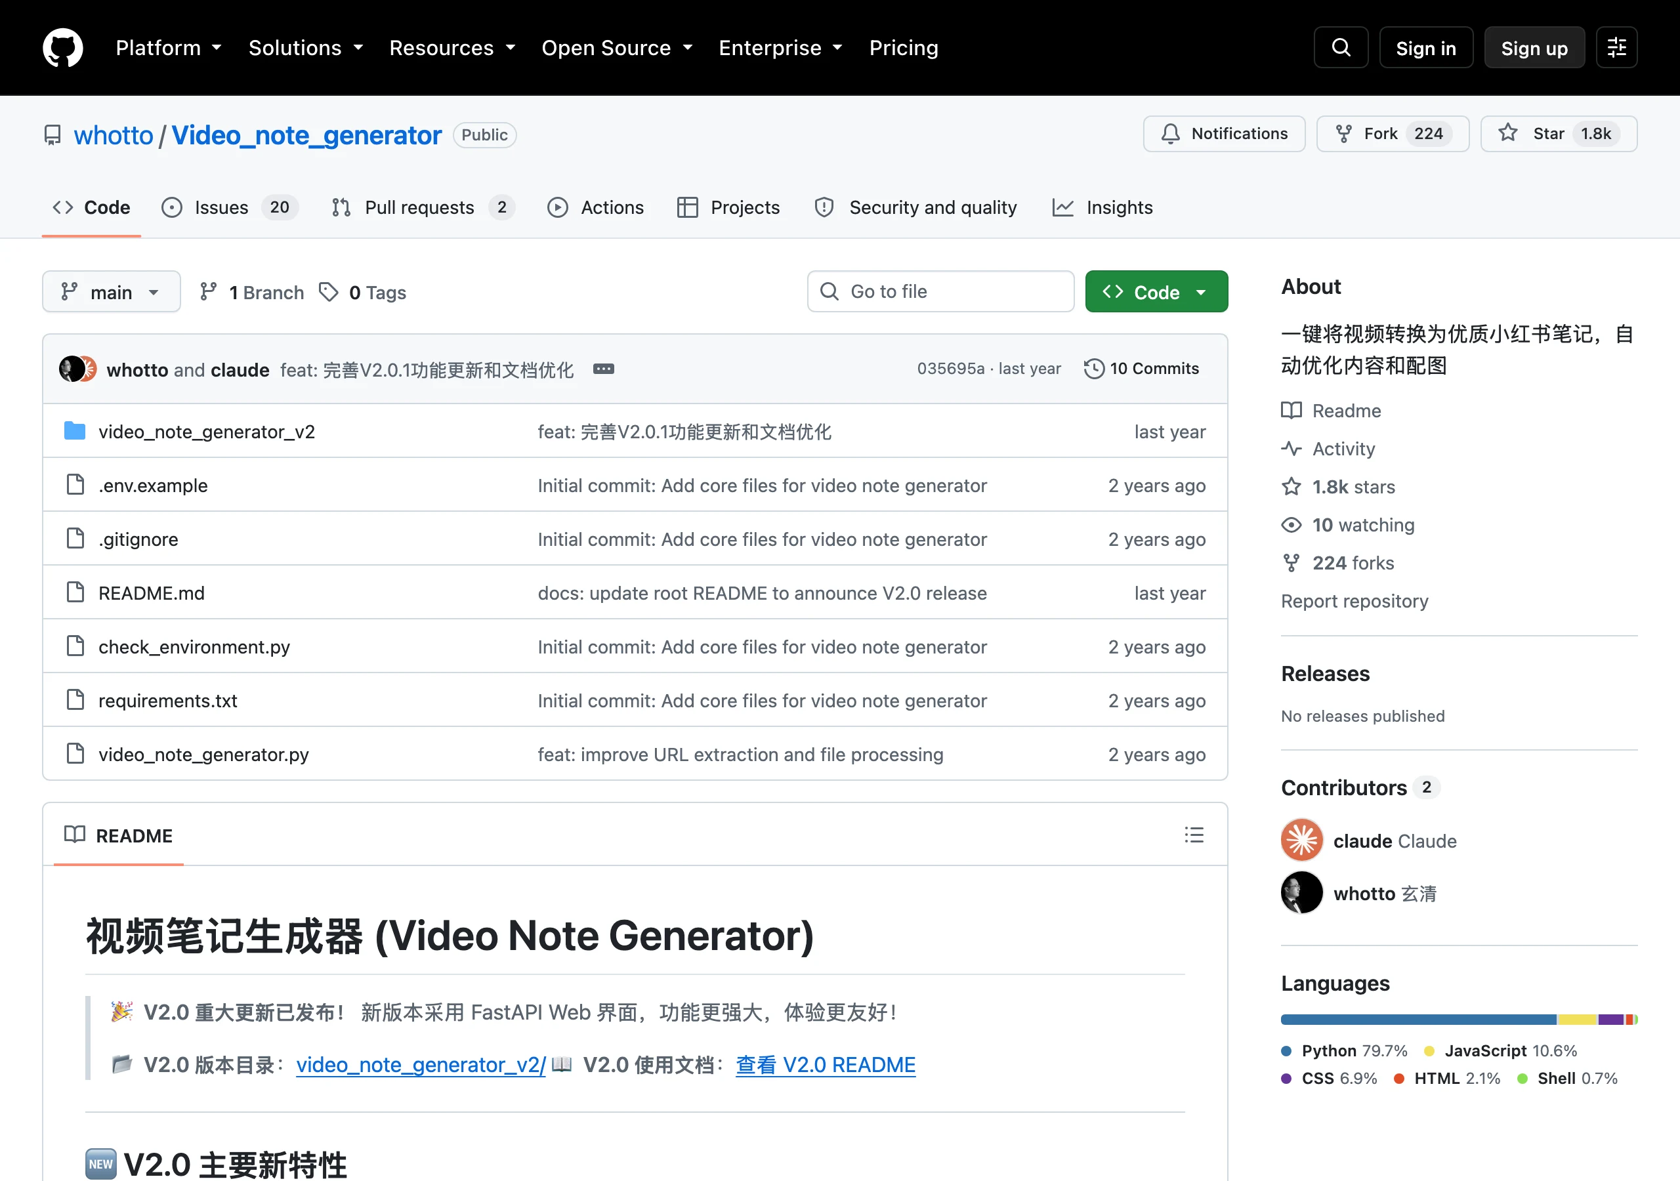Fork the repository
Image resolution: width=1680 pixels, height=1181 pixels.
pos(1393,134)
